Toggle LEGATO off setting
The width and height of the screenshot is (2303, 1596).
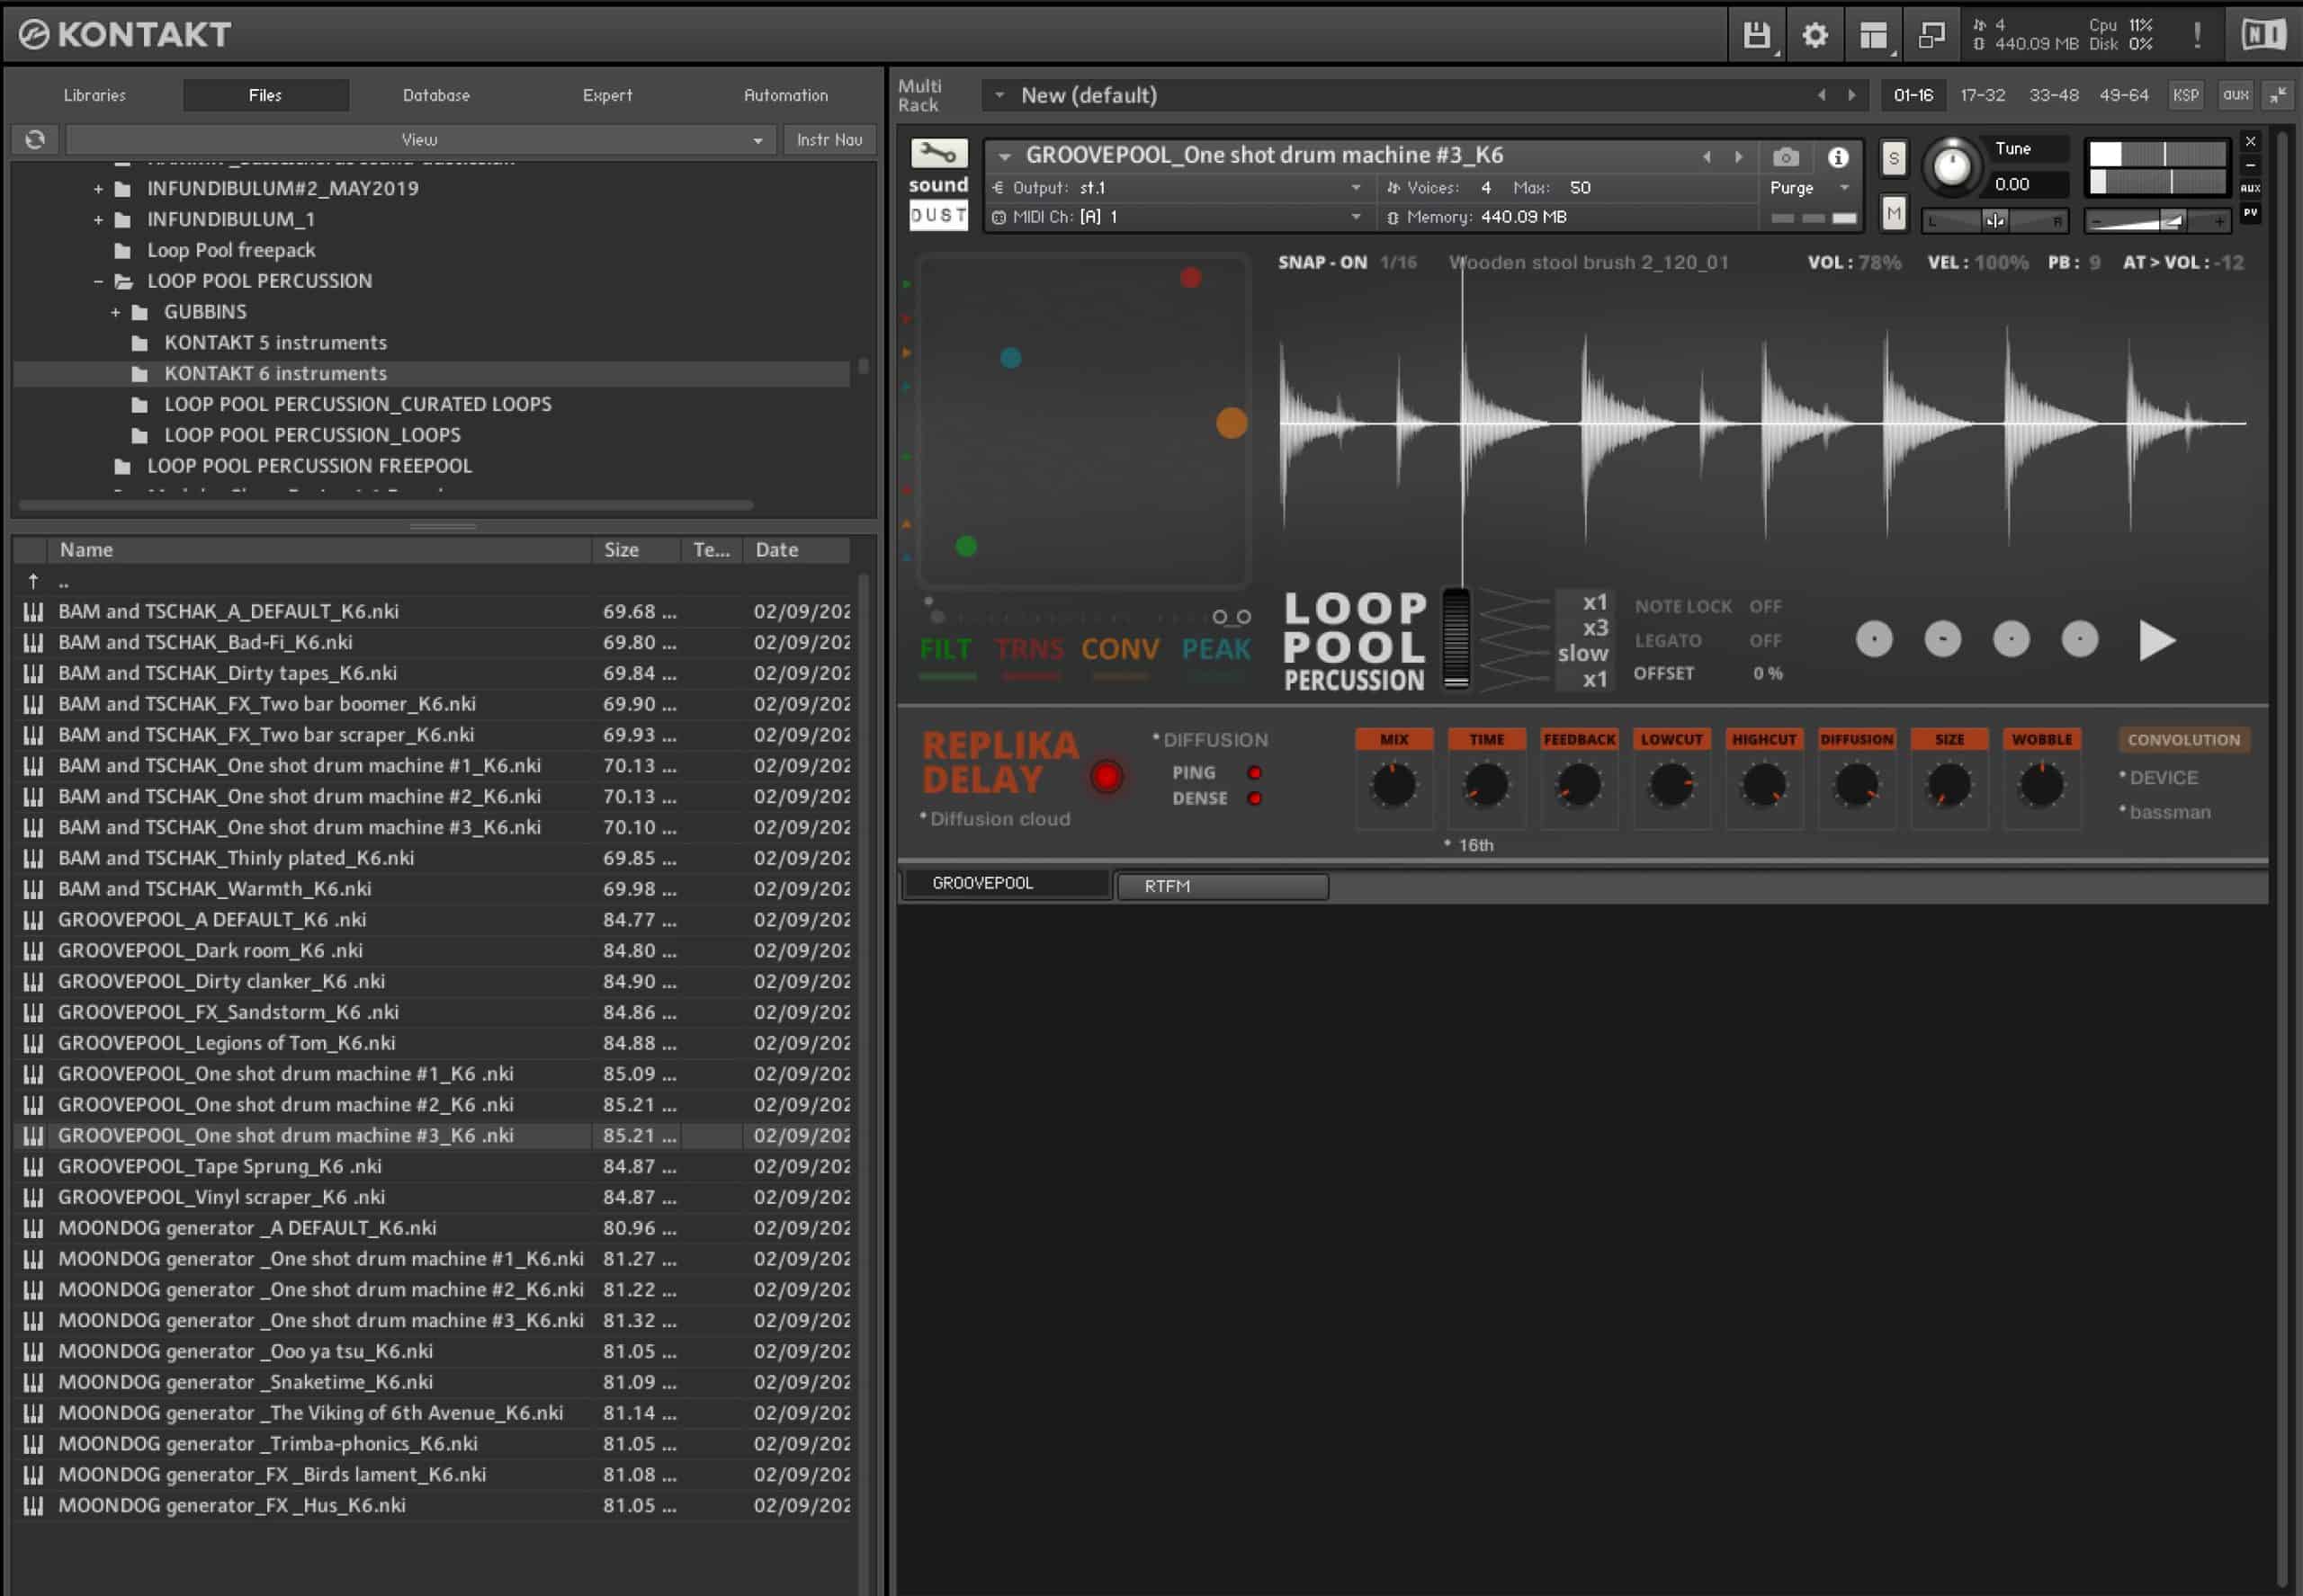coord(1766,640)
